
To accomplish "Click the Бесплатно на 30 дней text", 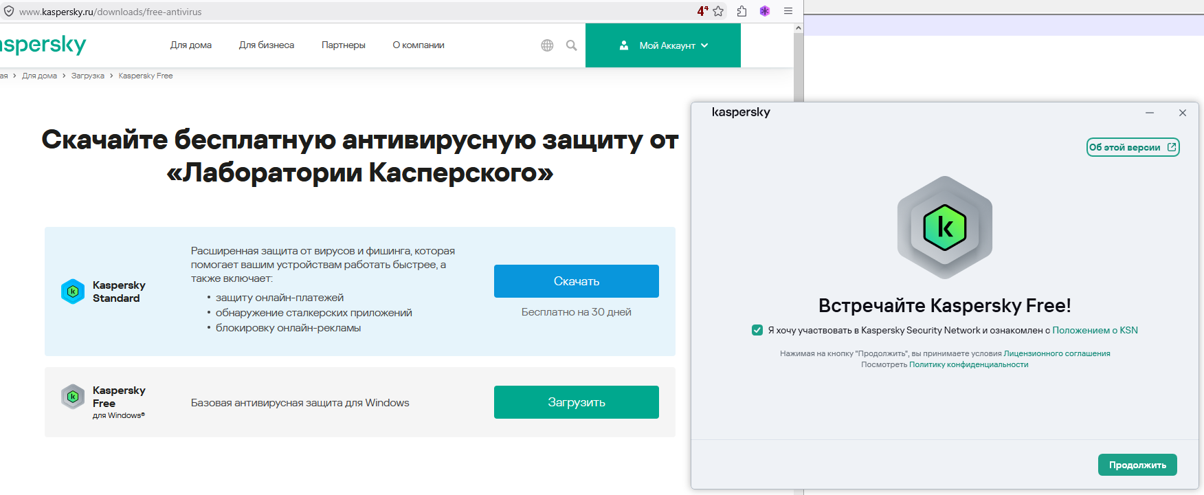I will [x=577, y=312].
